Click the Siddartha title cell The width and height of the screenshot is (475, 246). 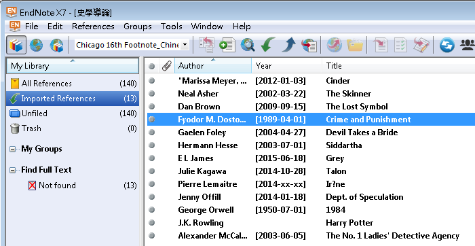click(344, 145)
